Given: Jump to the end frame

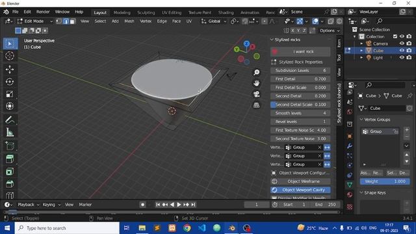Looking at the screenshot, I should 194,205.
